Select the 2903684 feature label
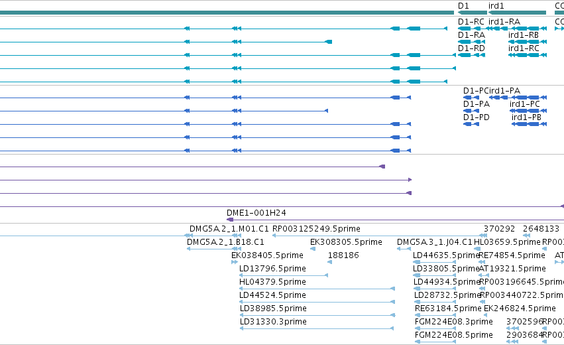Screen dimensions: 564x345 524,335
